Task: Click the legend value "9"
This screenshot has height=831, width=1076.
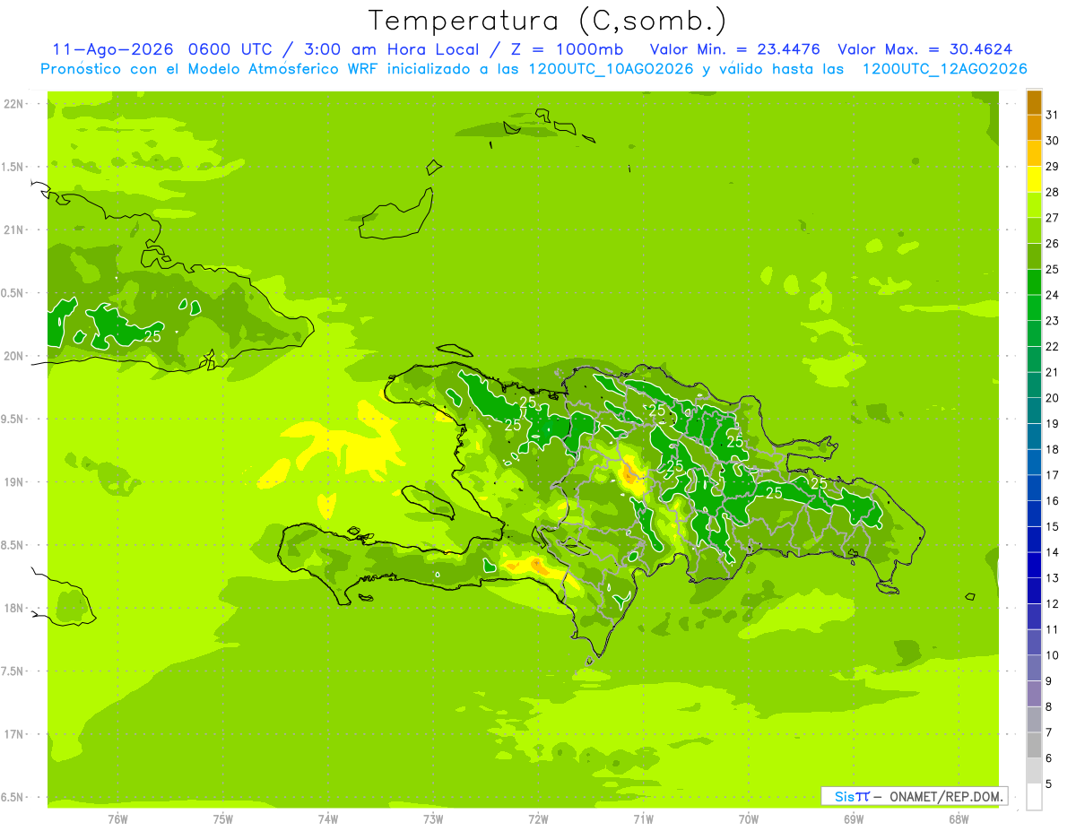Action: [1049, 681]
